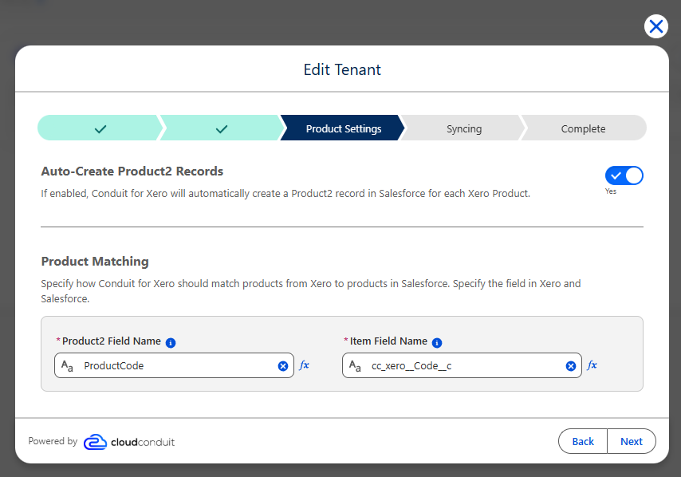Image resolution: width=681 pixels, height=477 pixels.
Task: Click the Auto-Create Product2 Records heading
Action: (x=132, y=171)
